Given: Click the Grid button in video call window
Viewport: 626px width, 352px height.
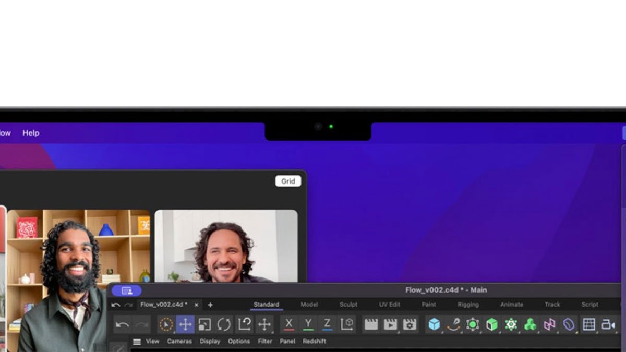Looking at the screenshot, I should point(288,181).
